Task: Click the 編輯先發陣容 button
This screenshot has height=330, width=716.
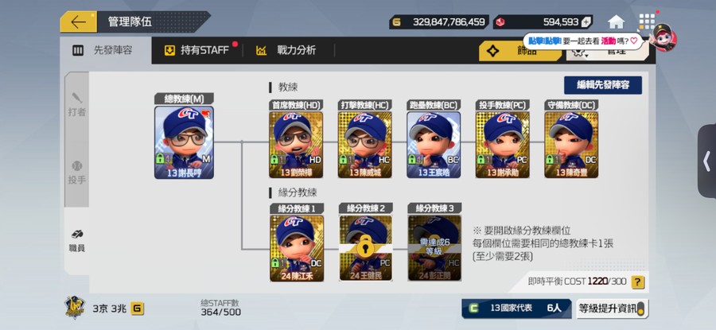Action: [603, 85]
